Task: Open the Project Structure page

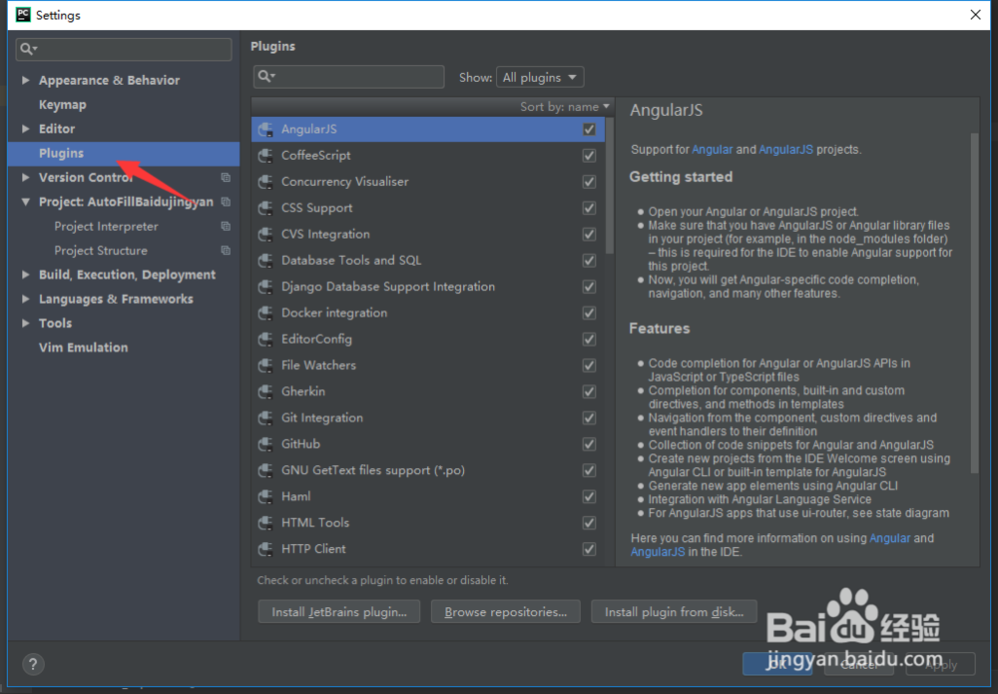Action: tap(101, 251)
